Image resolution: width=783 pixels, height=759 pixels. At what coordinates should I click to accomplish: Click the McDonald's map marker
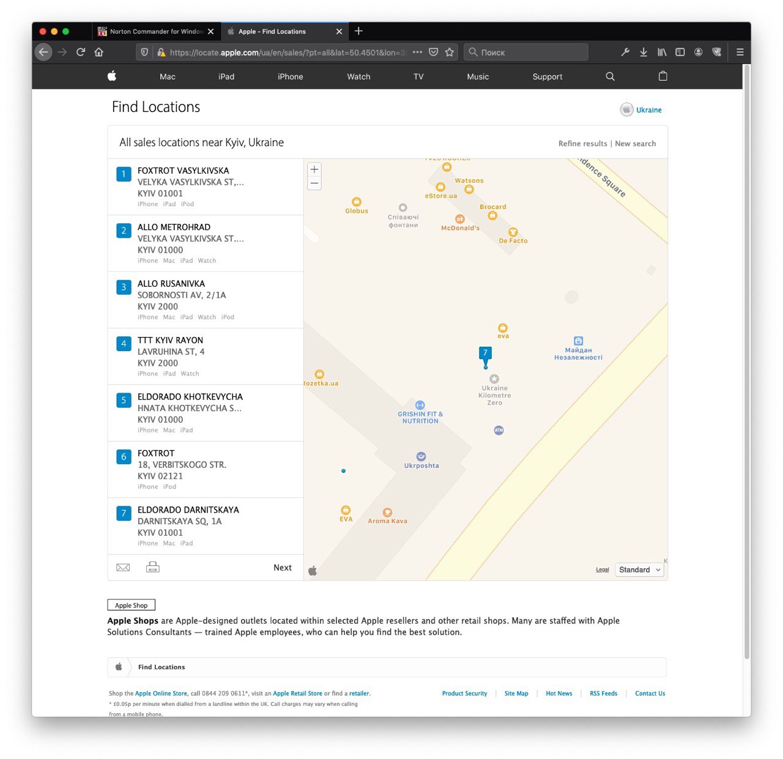460,219
